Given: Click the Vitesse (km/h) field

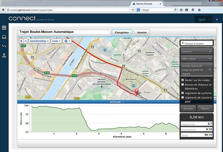Looking at the screenshot, I should click(x=197, y=124).
